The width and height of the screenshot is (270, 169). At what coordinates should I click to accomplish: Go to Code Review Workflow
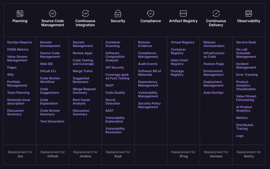(50, 80)
